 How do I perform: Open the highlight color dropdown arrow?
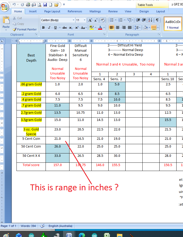coord(95,28)
